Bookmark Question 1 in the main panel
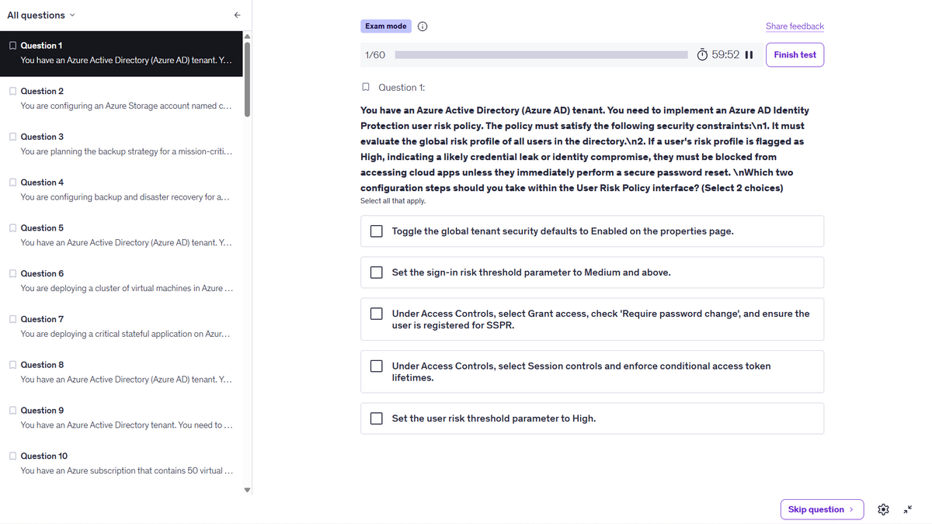 (x=366, y=88)
